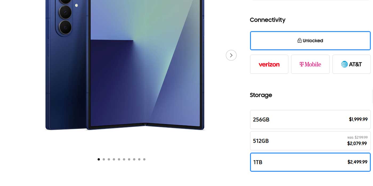Show the eighth carousel dot image
The height and width of the screenshot is (186, 373).
point(134,159)
